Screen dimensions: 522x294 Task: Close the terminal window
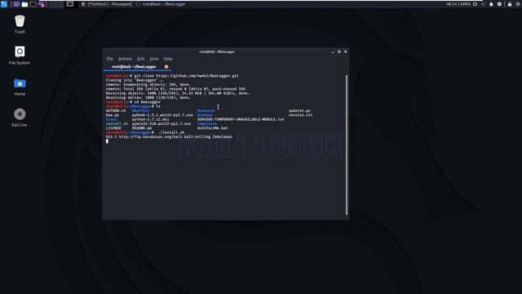point(345,51)
